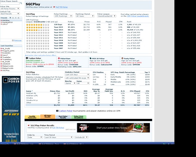Click the Party Poker bonus code OPR500
Image resolution: width=196 pixels, height=157 pixels.
(136, 65)
